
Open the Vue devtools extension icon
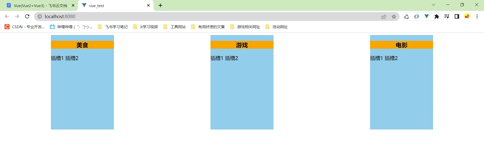pyautogui.click(x=427, y=17)
